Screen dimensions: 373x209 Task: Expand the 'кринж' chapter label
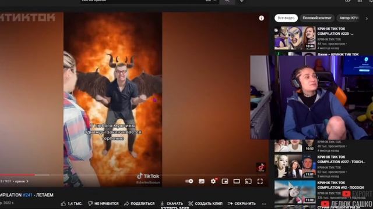22,181
